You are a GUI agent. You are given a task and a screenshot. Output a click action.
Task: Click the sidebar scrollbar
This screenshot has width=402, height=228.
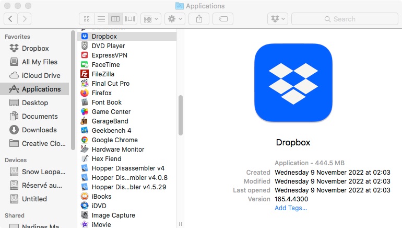[x=73, y=90]
